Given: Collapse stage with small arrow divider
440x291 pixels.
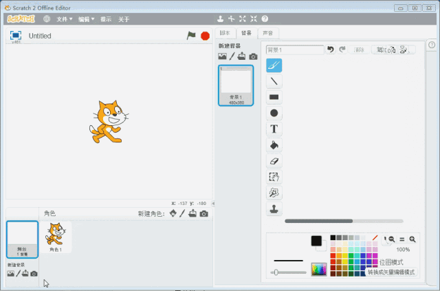Looking at the screenshot, I should [x=213, y=204].
